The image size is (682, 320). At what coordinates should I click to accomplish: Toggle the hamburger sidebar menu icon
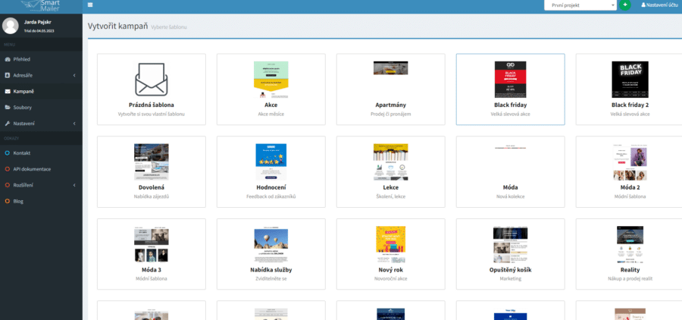(90, 5)
